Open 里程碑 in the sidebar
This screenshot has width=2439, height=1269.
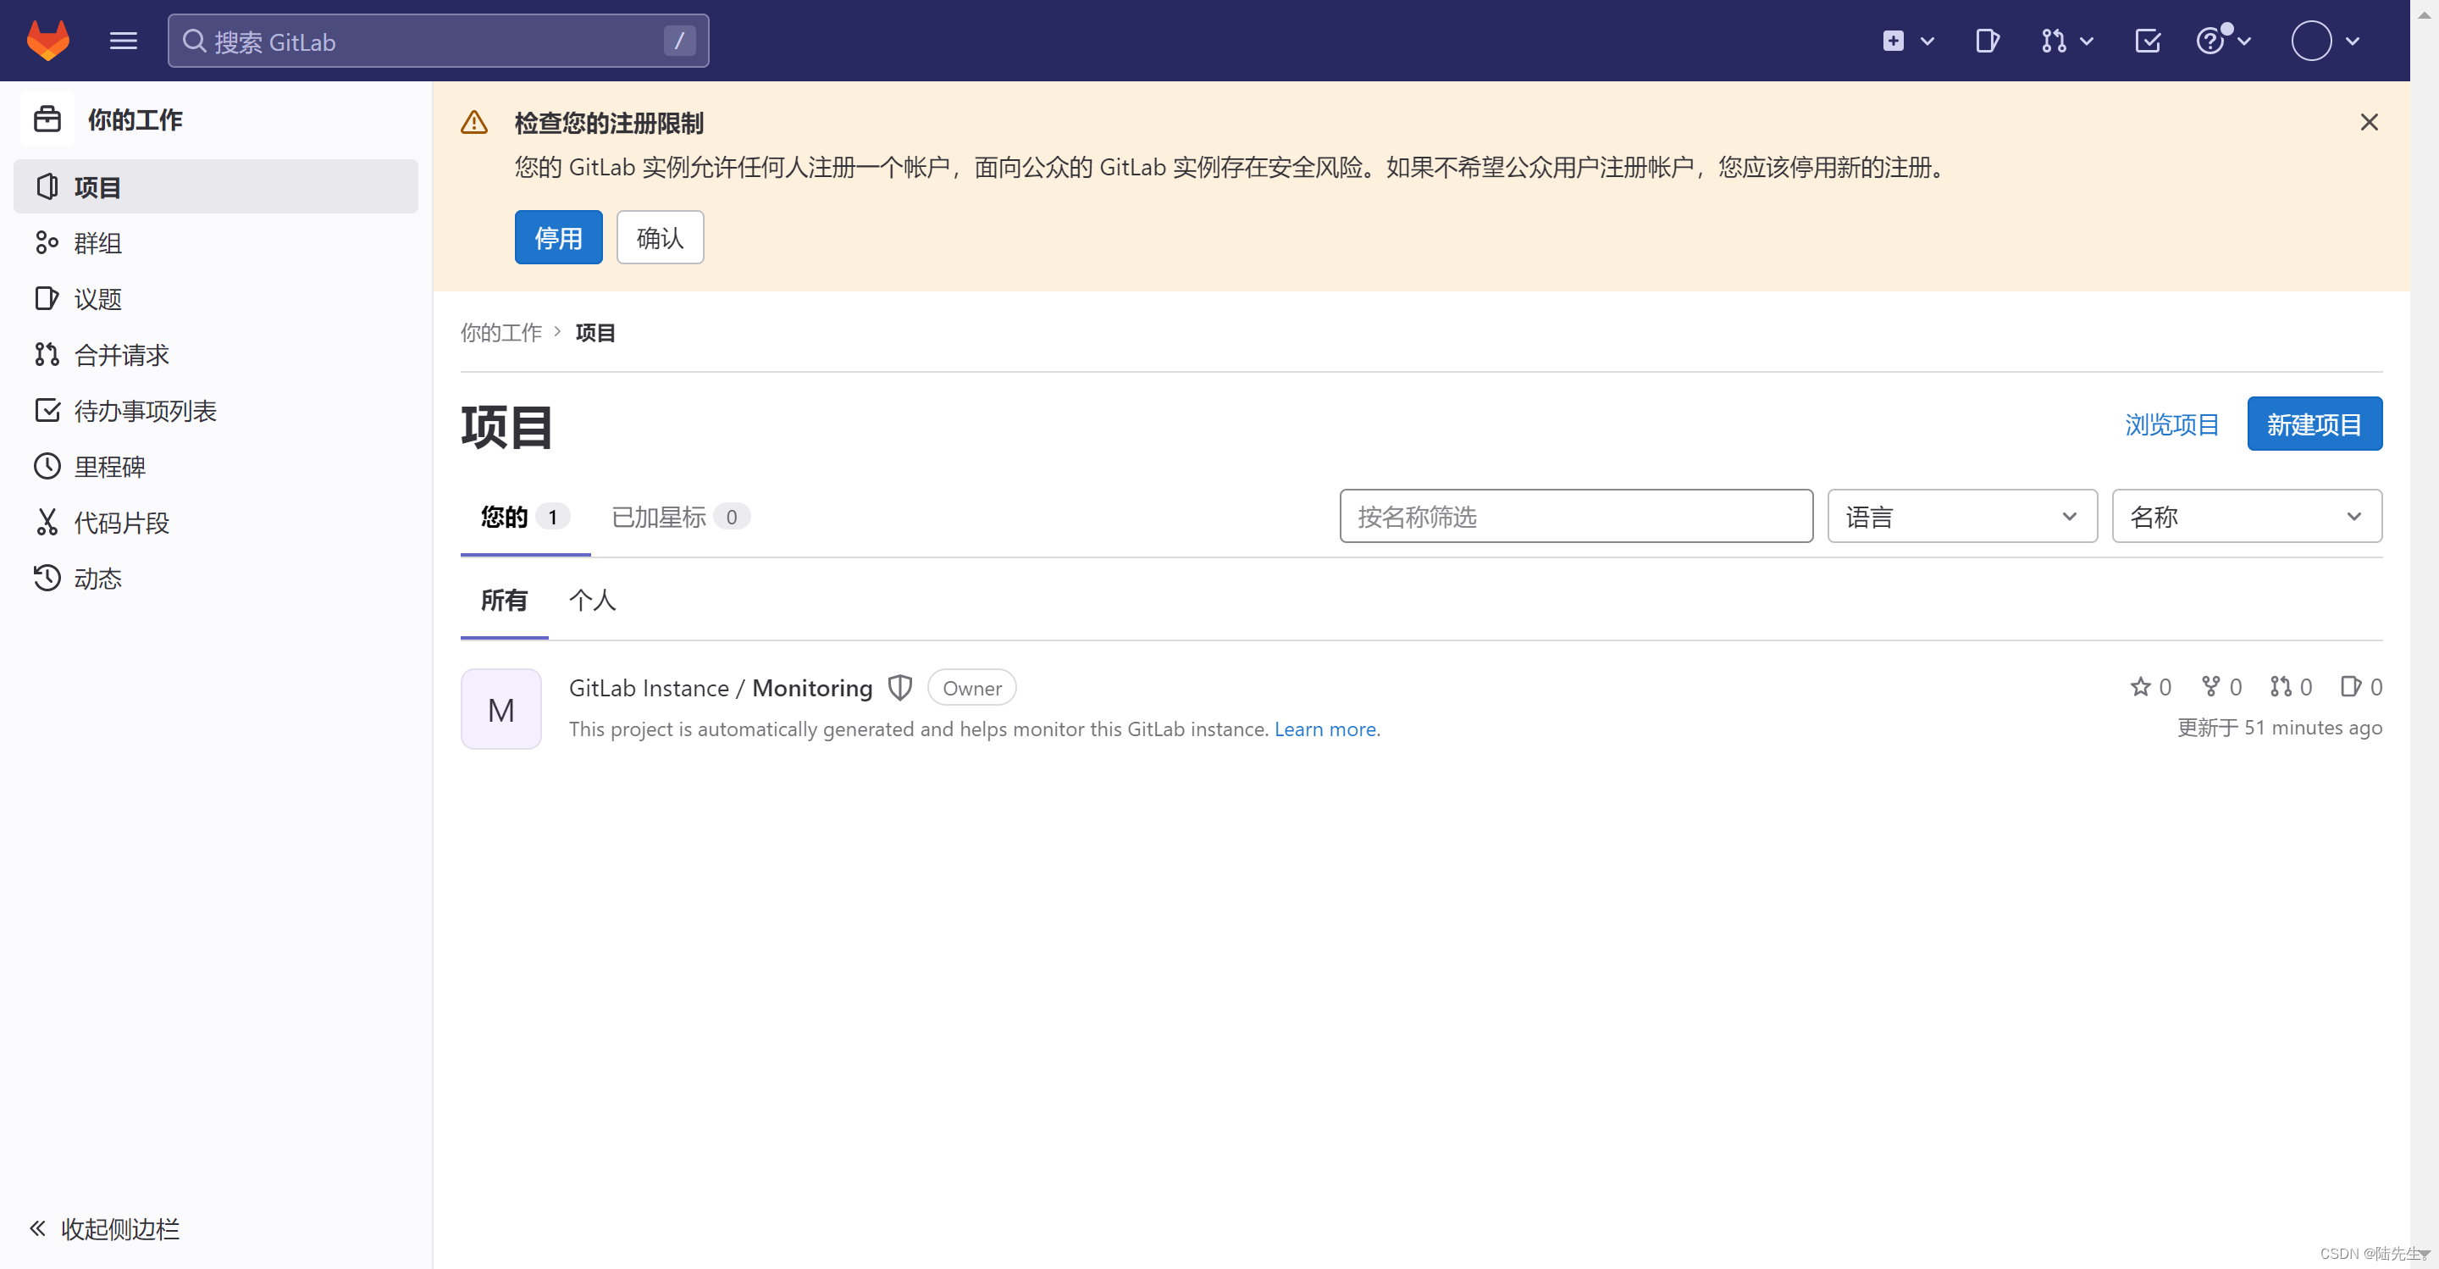[216, 466]
